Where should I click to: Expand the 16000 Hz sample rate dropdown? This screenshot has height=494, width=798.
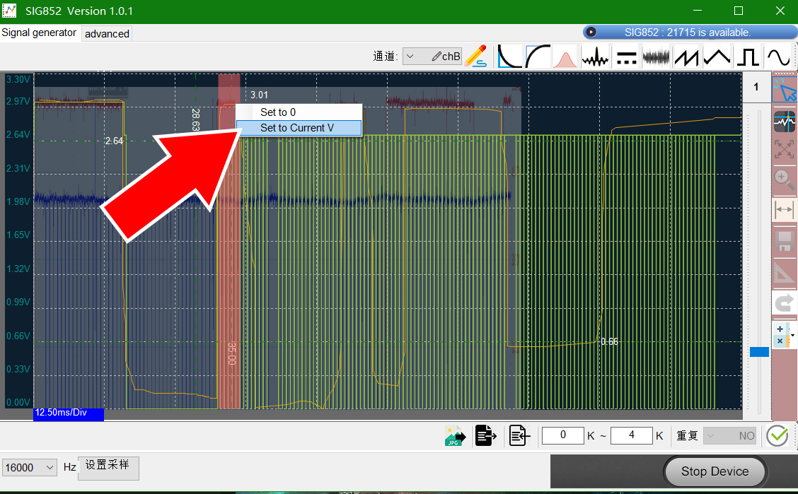click(30, 468)
